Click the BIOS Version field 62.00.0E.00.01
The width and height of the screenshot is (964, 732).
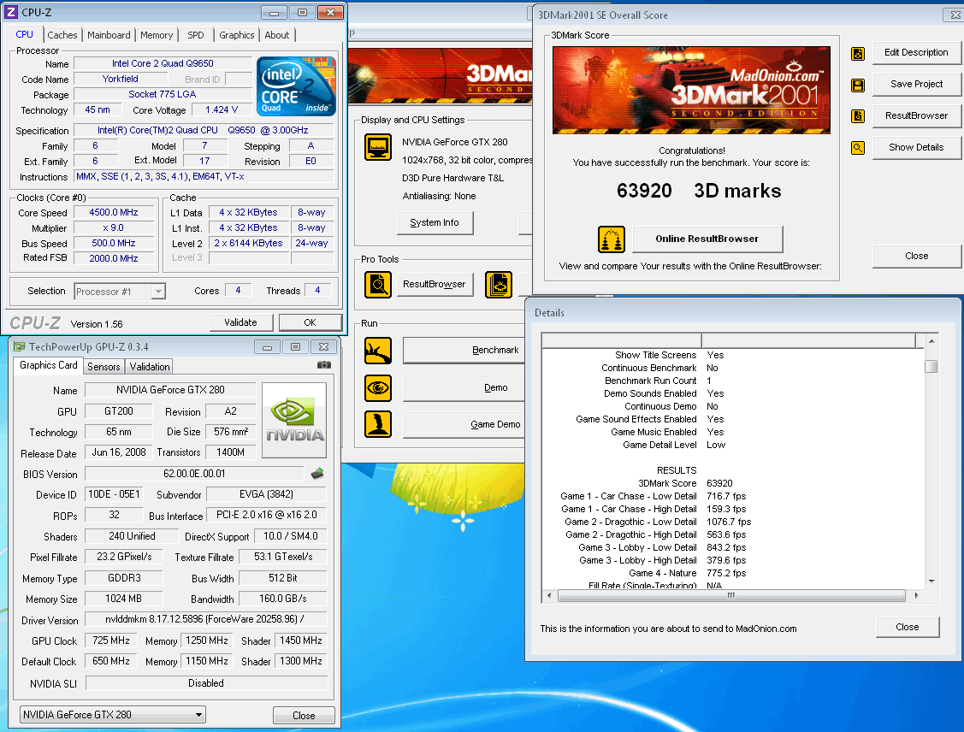[x=194, y=474]
